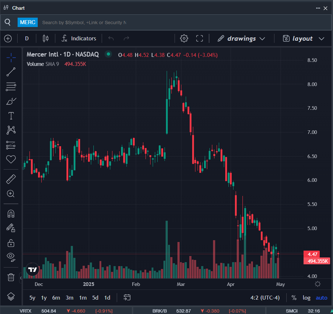Click the 494.355K volume axis label
This screenshot has width=333, height=314.
click(317, 261)
